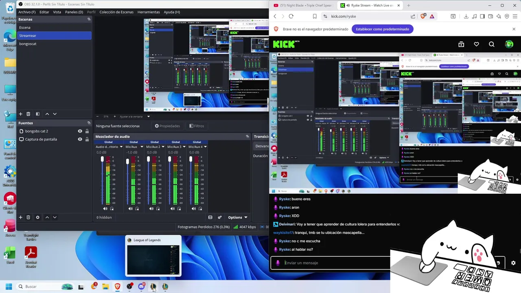Zoom in the OBS preview with plus
Screen dimensions: 521x293
(115, 116)
